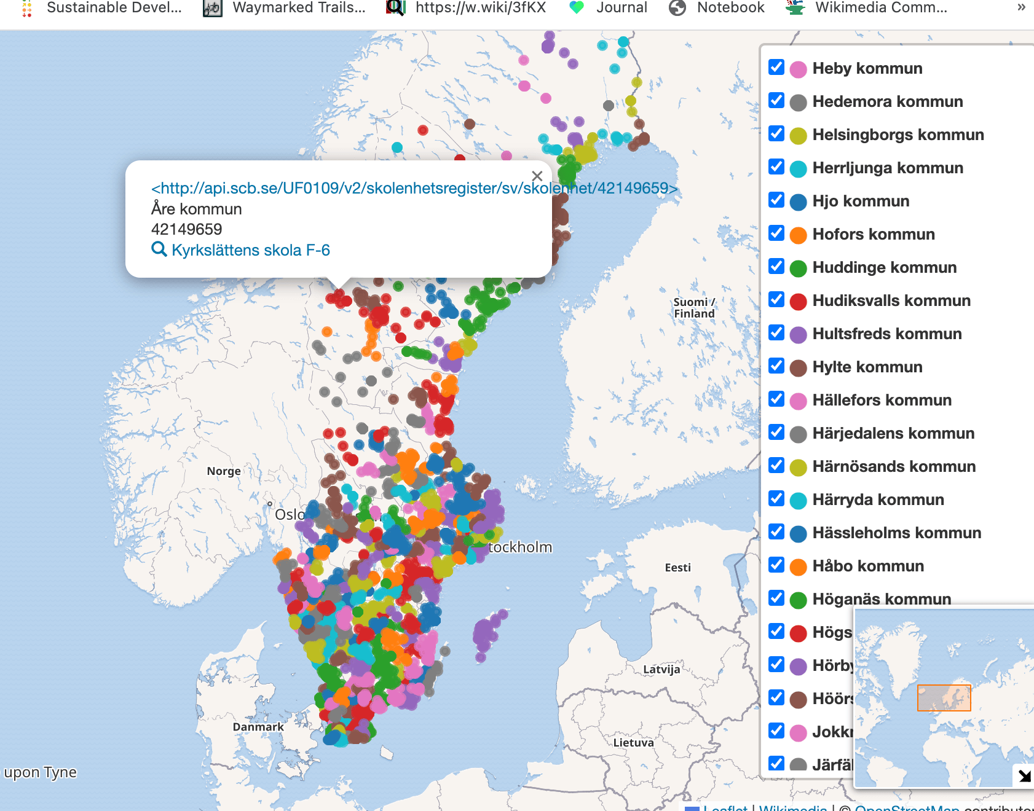Show hidden bookmarks with the chevron overflow
The image size is (1034, 811).
(1021, 7)
